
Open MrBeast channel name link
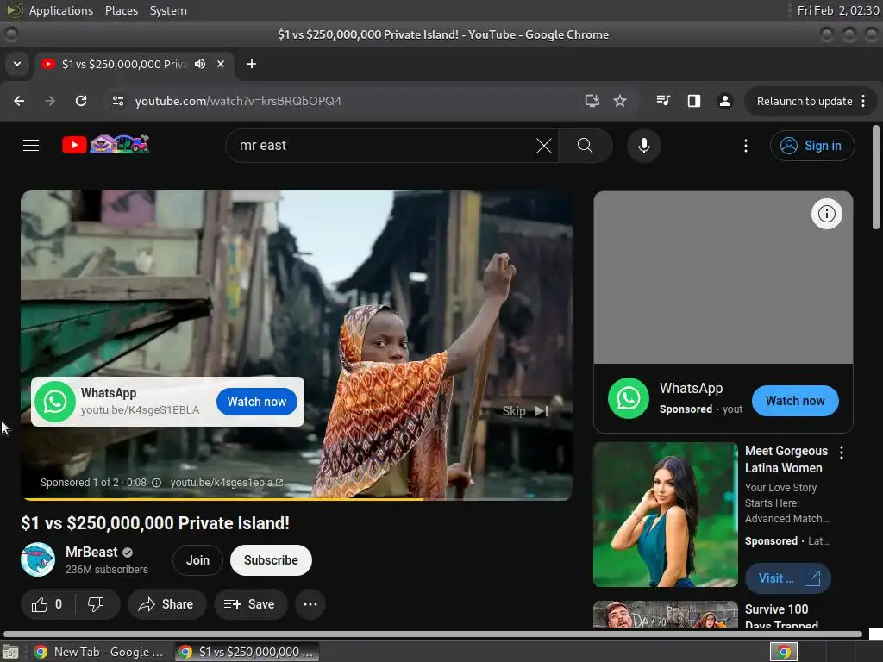point(91,553)
